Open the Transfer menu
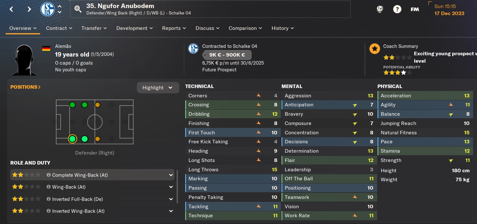The width and height of the screenshot is (477, 224). (x=94, y=28)
